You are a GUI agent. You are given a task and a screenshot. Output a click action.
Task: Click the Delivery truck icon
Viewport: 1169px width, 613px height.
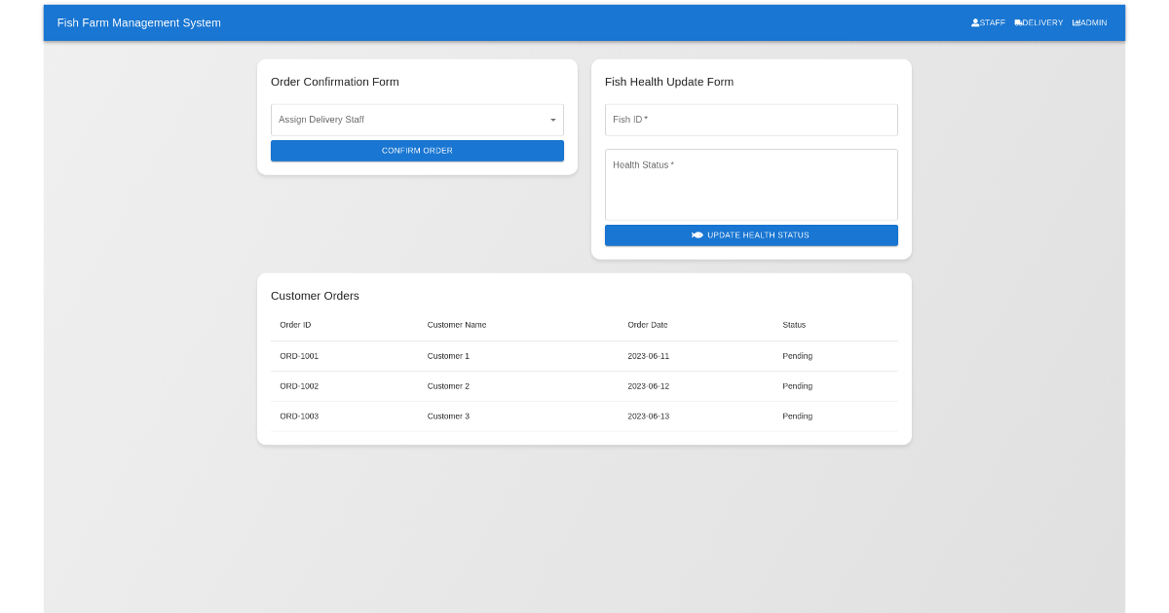1018,22
